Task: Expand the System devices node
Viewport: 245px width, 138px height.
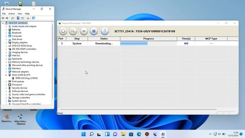Action: (x=6, y=101)
